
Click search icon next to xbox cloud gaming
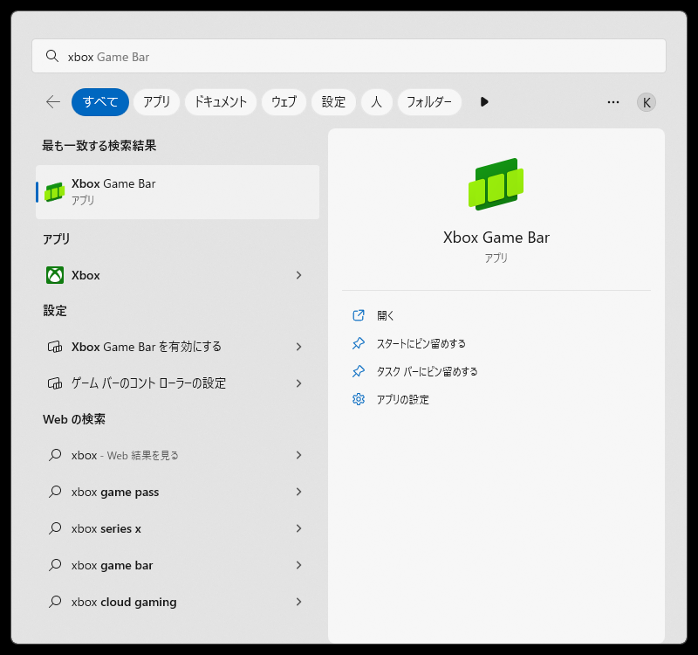tap(55, 602)
